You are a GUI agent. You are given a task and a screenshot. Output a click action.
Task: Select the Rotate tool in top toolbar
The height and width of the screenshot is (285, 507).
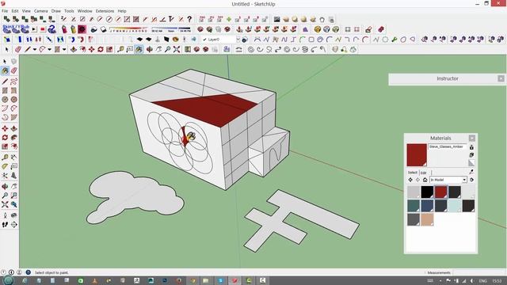pyautogui.click(x=101, y=49)
